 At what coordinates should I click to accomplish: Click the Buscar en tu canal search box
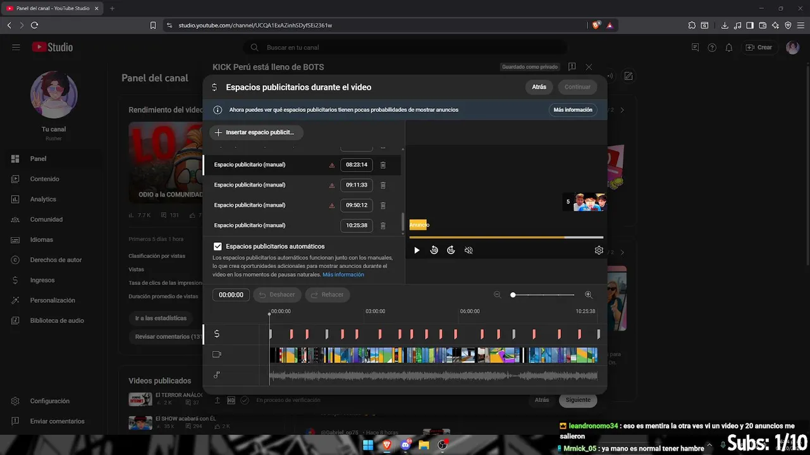click(x=405, y=47)
